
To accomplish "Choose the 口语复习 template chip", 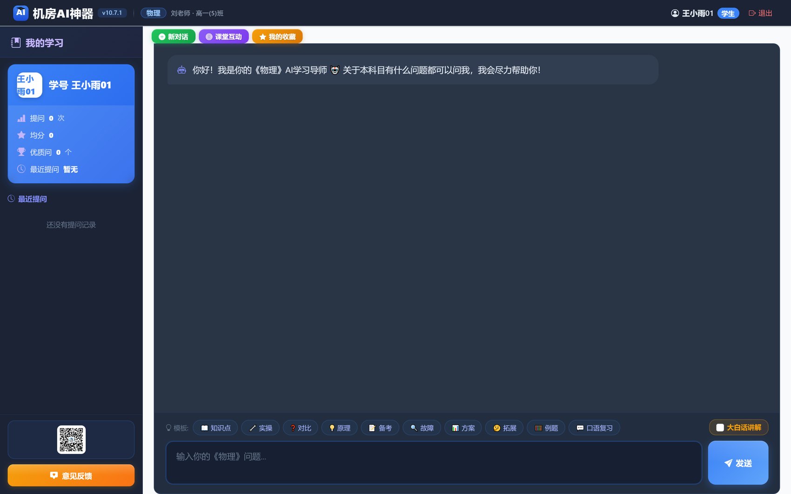I will pyautogui.click(x=595, y=428).
